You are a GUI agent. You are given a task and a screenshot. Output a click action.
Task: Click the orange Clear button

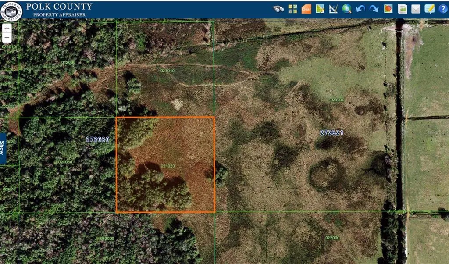click(x=306, y=9)
